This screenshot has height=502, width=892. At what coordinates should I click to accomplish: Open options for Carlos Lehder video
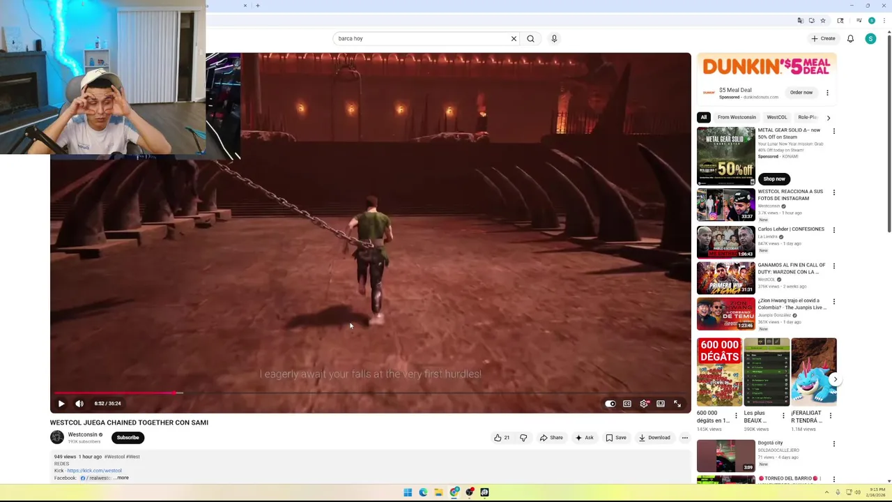[x=833, y=230]
